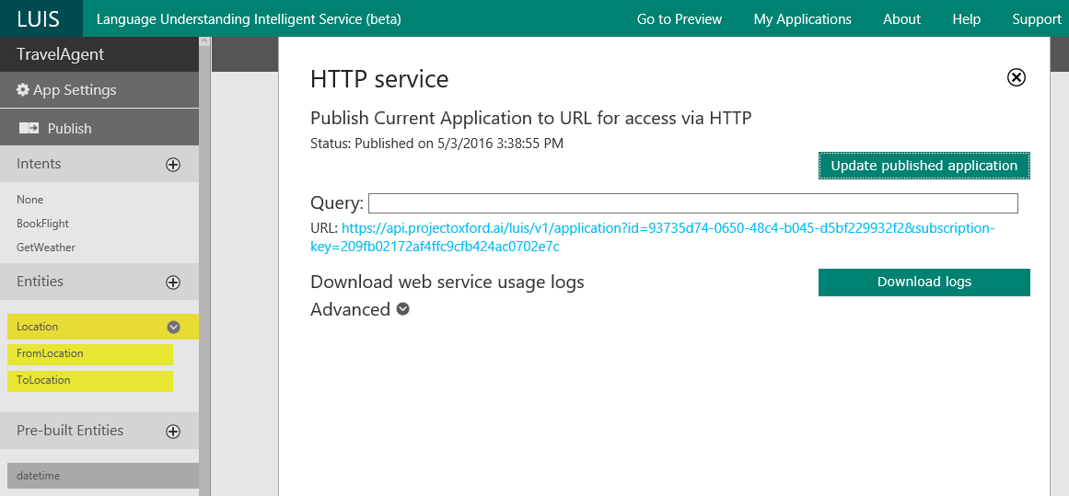Open My Applications menu item

click(x=802, y=19)
